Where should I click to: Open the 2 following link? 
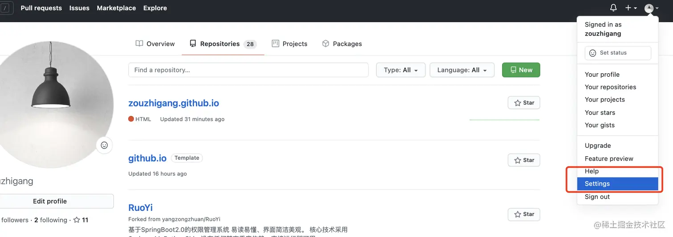tap(51, 220)
